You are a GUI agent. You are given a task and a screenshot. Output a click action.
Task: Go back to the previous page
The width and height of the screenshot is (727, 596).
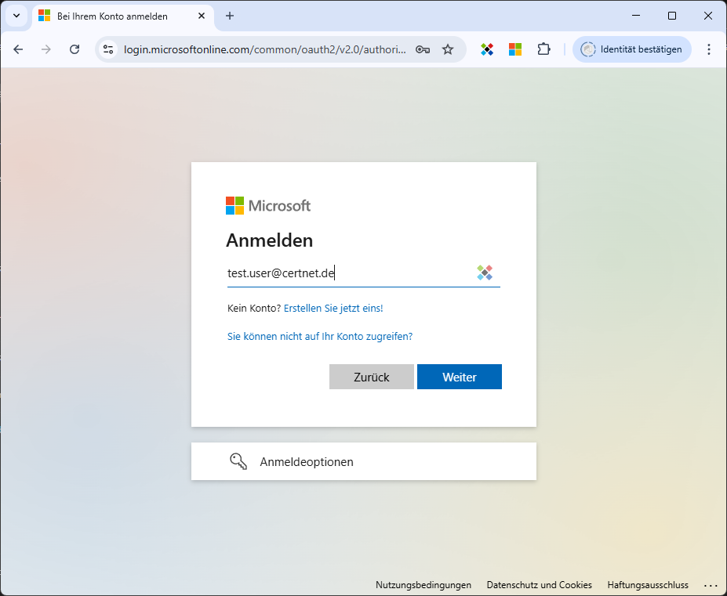tap(18, 49)
